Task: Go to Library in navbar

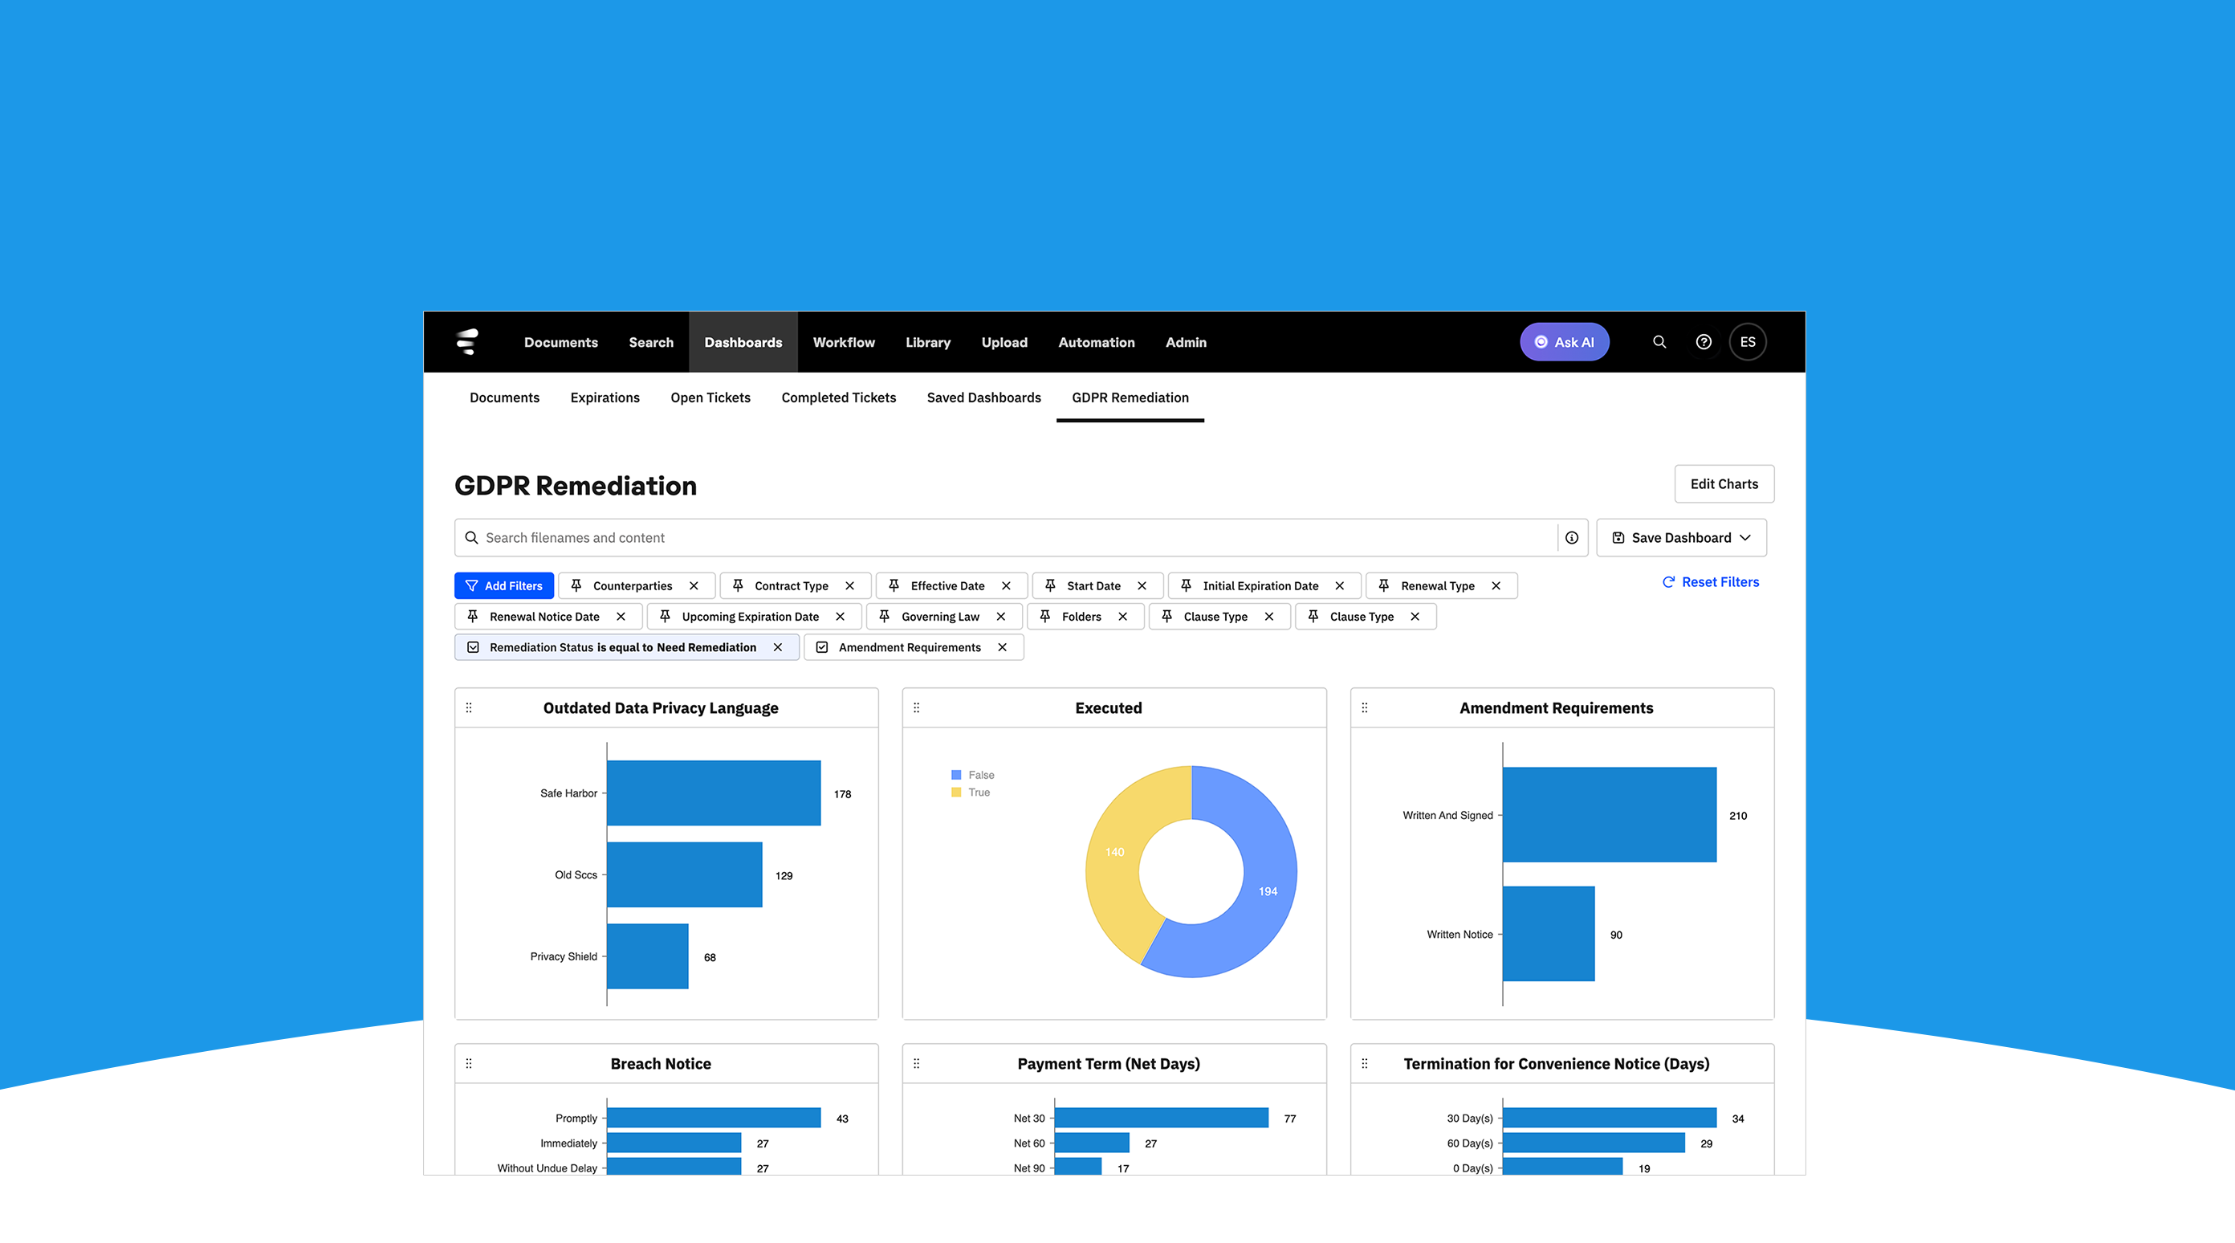Action: [x=927, y=342]
